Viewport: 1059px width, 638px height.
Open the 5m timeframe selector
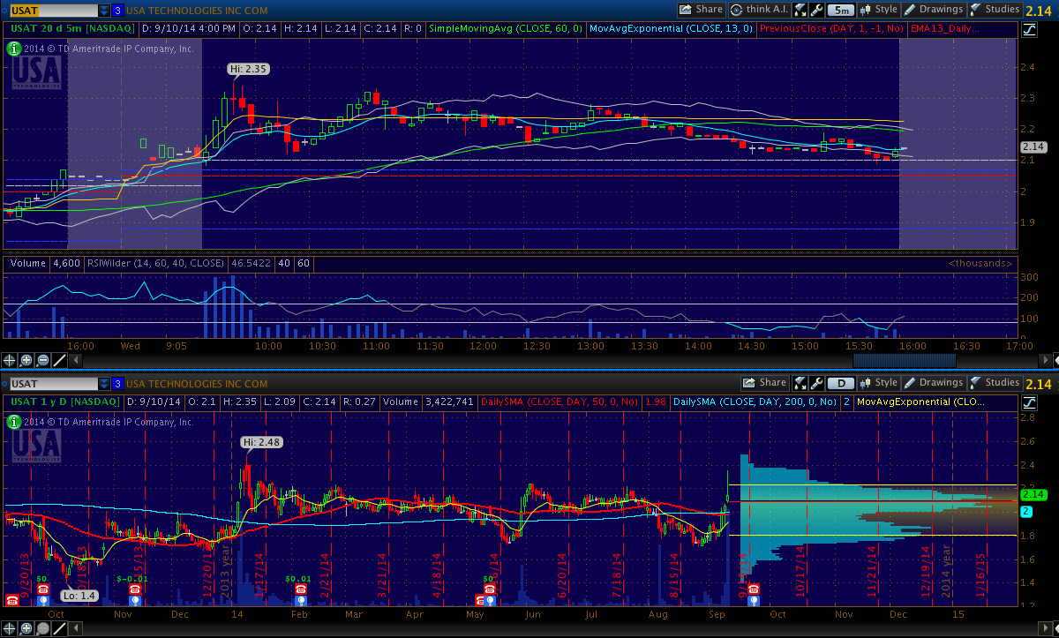coord(843,10)
